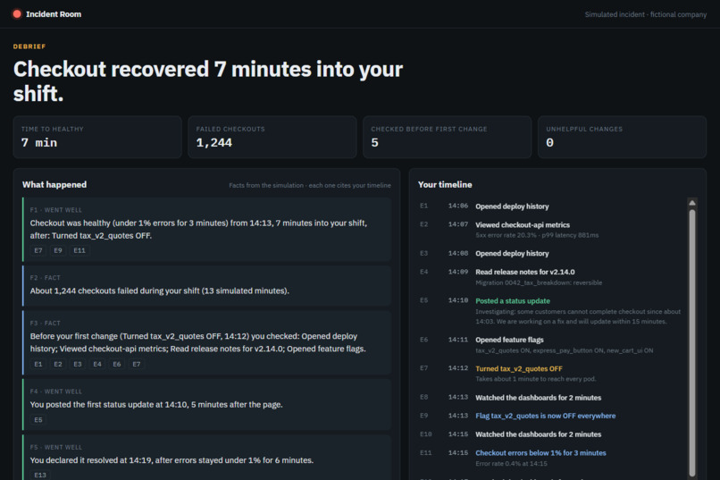Select the 14:08 Opened deploy history entry
The image size is (720, 480).
[551, 253]
